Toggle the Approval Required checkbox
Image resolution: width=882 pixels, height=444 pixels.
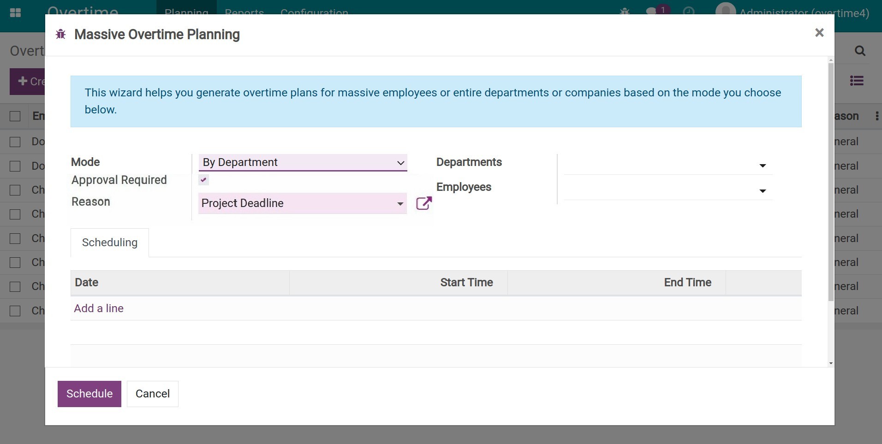[x=203, y=180]
